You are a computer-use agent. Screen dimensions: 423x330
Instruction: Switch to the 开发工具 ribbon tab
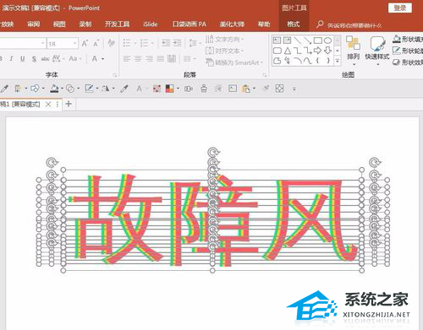(x=117, y=24)
